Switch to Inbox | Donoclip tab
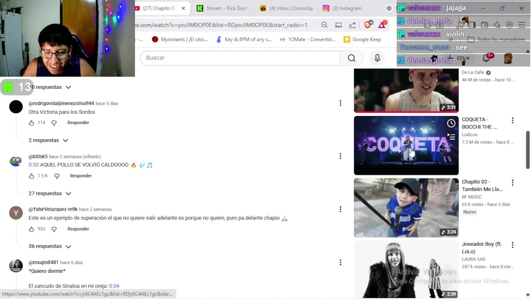This screenshot has width=531, height=299. (286, 8)
